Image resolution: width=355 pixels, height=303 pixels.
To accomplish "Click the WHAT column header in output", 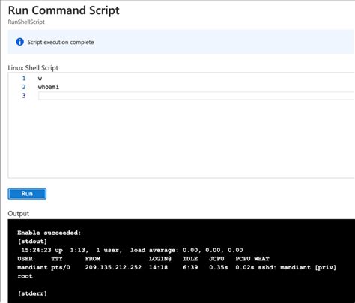I will [261, 259].
